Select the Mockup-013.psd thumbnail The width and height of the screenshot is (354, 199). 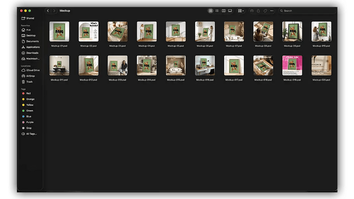(118, 66)
